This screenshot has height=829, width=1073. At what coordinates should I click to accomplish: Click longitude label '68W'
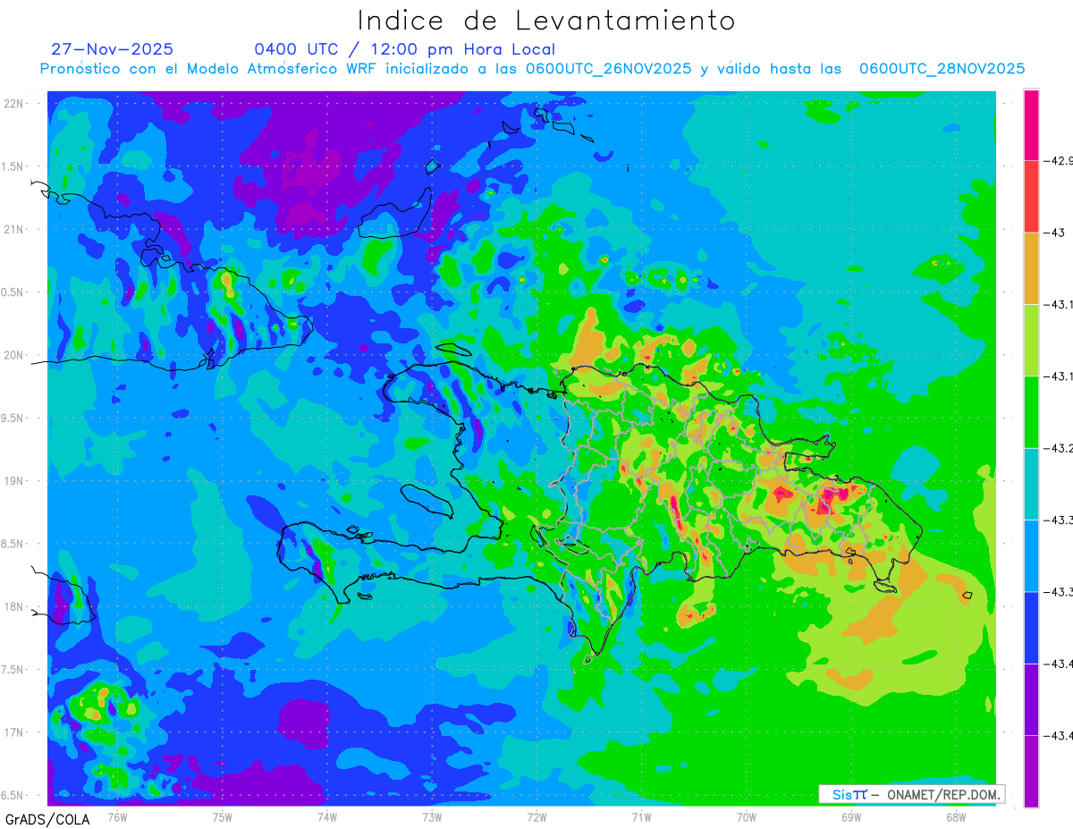(x=956, y=816)
